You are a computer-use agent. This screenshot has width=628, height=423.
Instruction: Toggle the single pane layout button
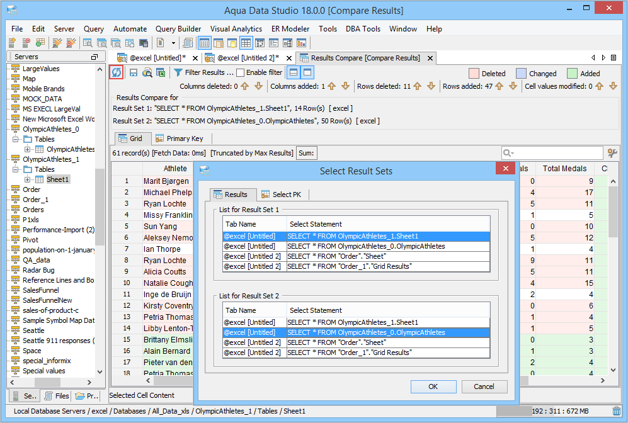(307, 72)
